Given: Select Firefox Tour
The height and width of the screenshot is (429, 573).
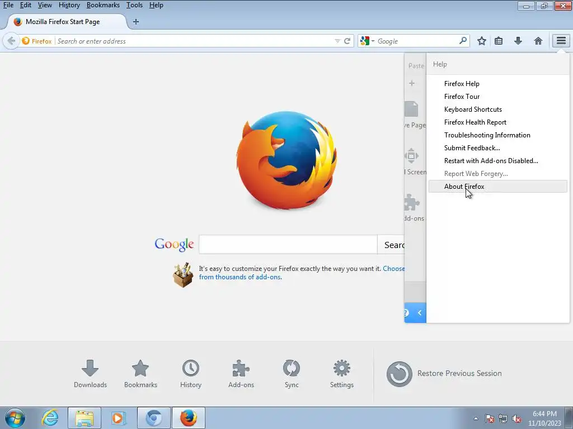Looking at the screenshot, I should [497, 96].
